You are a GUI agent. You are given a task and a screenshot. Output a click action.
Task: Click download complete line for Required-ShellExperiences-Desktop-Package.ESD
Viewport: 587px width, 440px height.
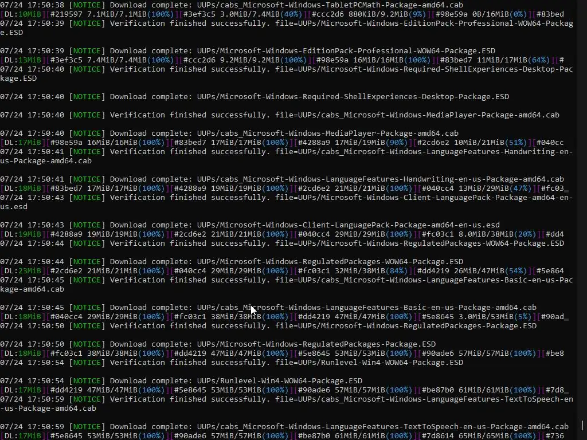(x=255, y=96)
